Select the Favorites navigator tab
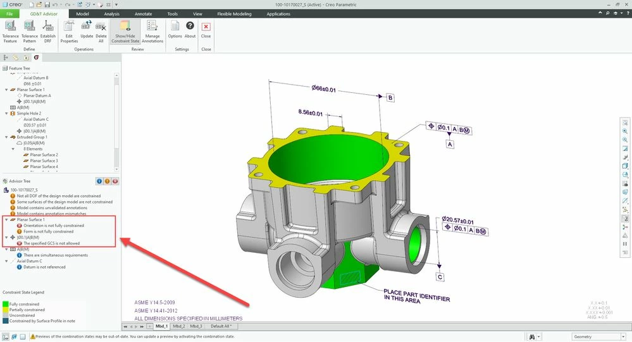 26,58
